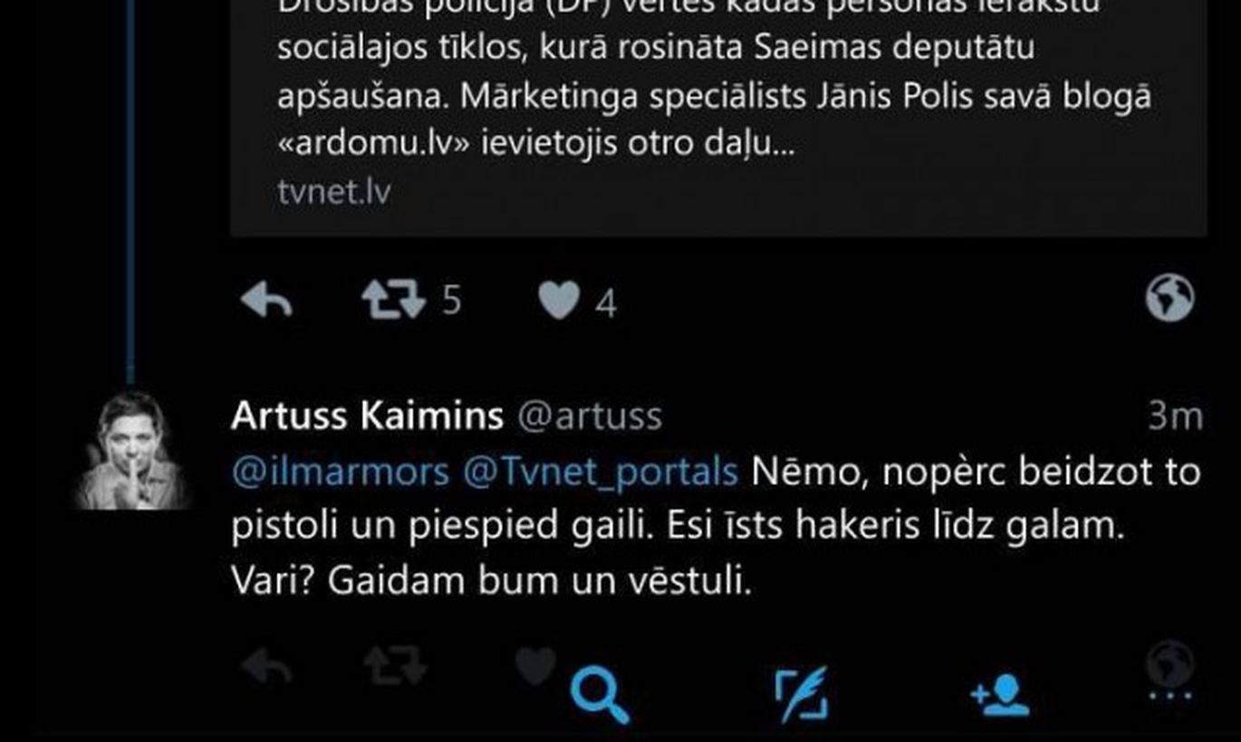This screenshot has width=1241, height=742.
Task: Like Artuss Kaimins' tweet
Action: click(x=535, y=667)
